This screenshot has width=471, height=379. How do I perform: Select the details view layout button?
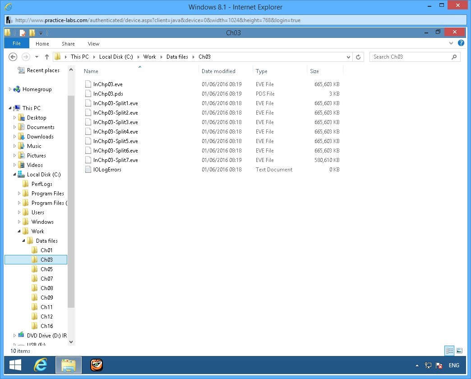tap(449, 351)
